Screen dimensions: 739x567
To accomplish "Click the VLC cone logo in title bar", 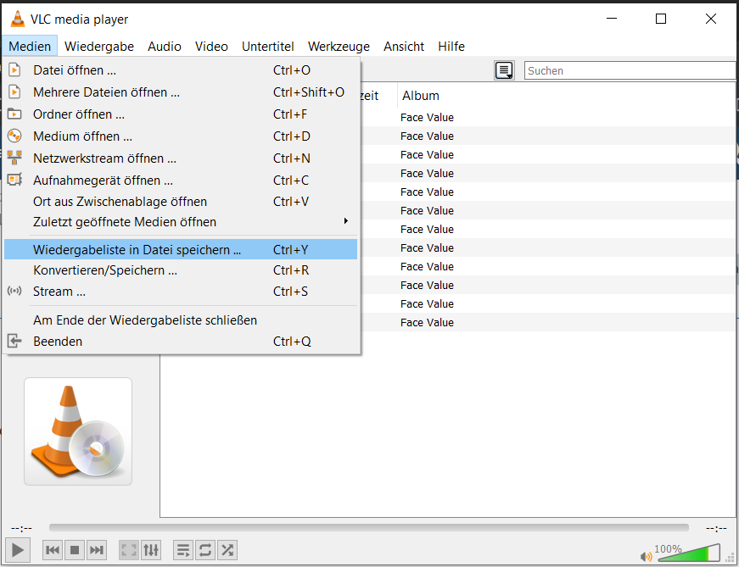I will pyautogui.click(x=18, y=19).
